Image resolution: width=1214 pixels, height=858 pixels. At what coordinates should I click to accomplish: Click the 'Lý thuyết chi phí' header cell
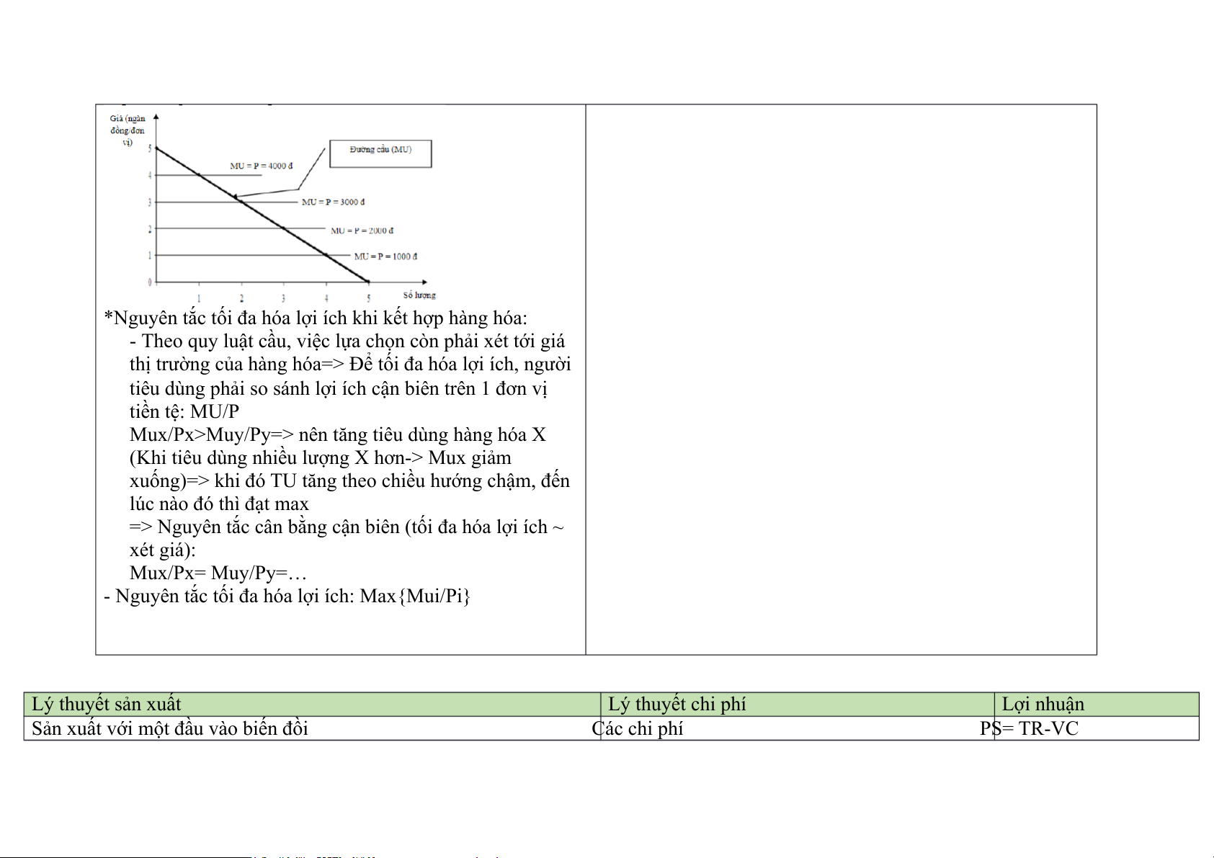tap(677, 705)
